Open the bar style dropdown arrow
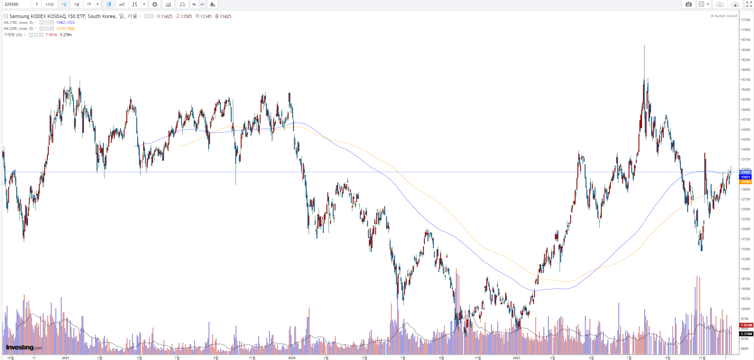Viewport: 754px width, 360px height. [144, 4]
